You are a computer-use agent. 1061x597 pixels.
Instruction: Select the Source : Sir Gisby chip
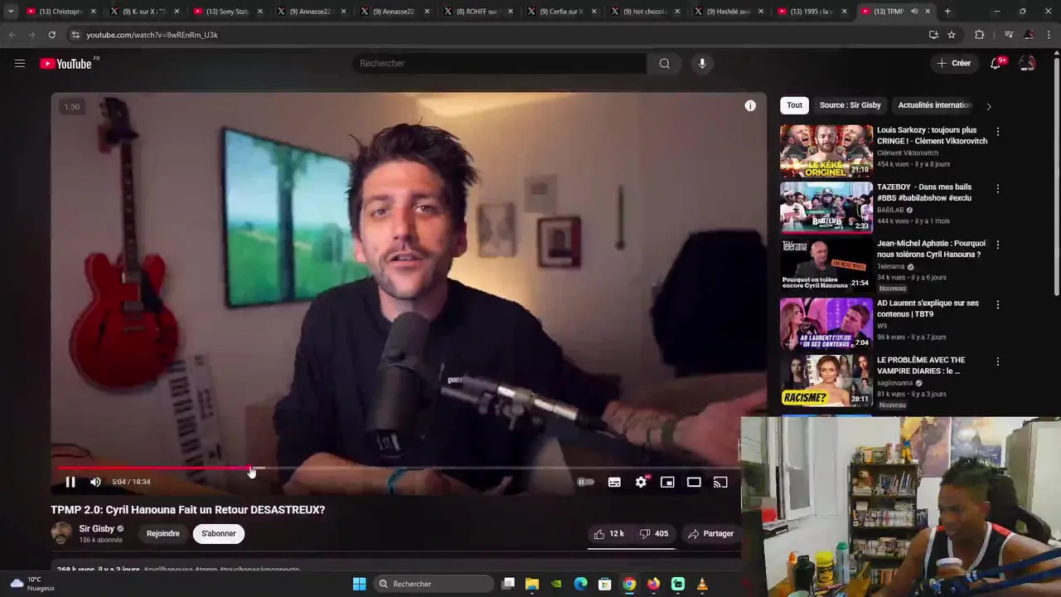click(x=850, y=105)
